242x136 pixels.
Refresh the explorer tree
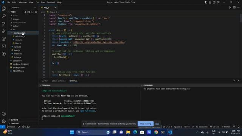coord(33,12)
